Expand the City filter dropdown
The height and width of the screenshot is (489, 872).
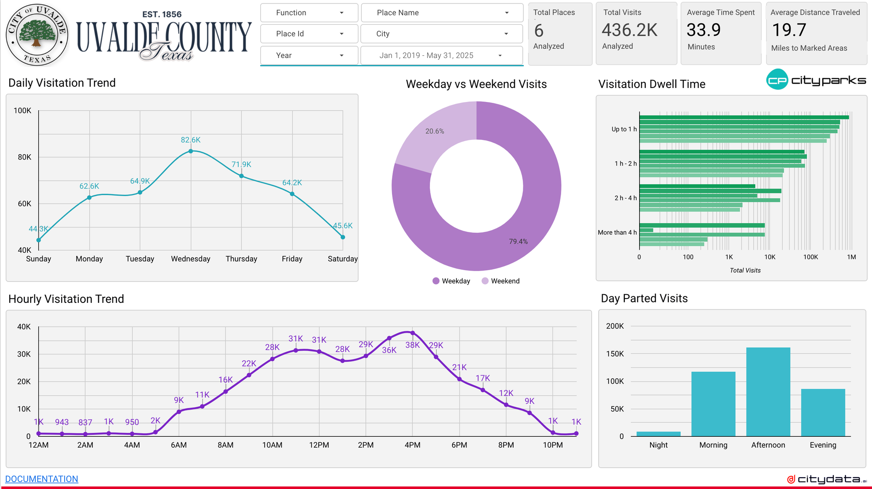(x=442, y=34)
